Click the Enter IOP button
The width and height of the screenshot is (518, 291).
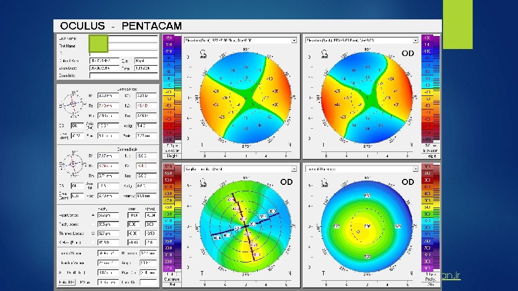pos(67,282)
